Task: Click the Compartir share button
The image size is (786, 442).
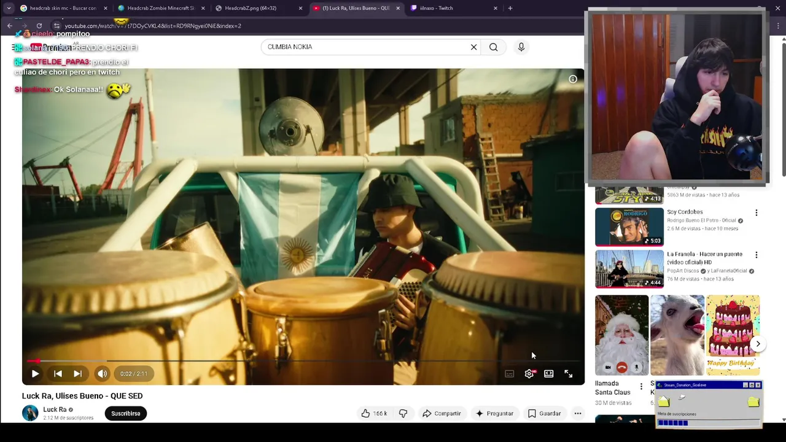Action: 441,413
